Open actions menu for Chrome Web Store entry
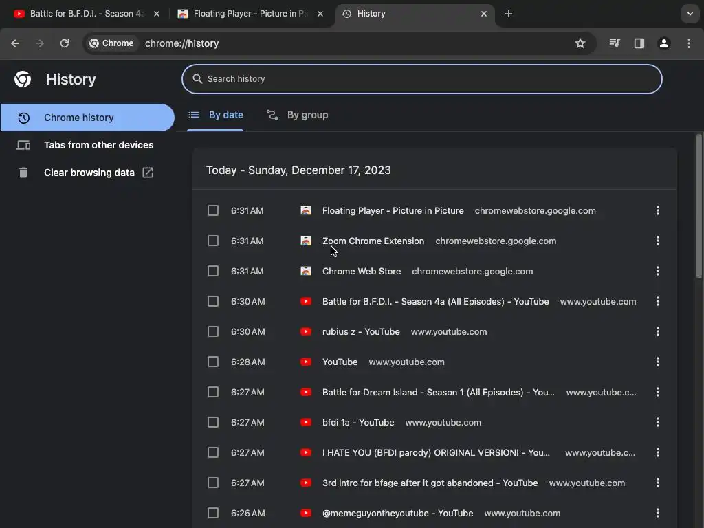Screen dimensions: 704x528 click(x=658, y=271)
